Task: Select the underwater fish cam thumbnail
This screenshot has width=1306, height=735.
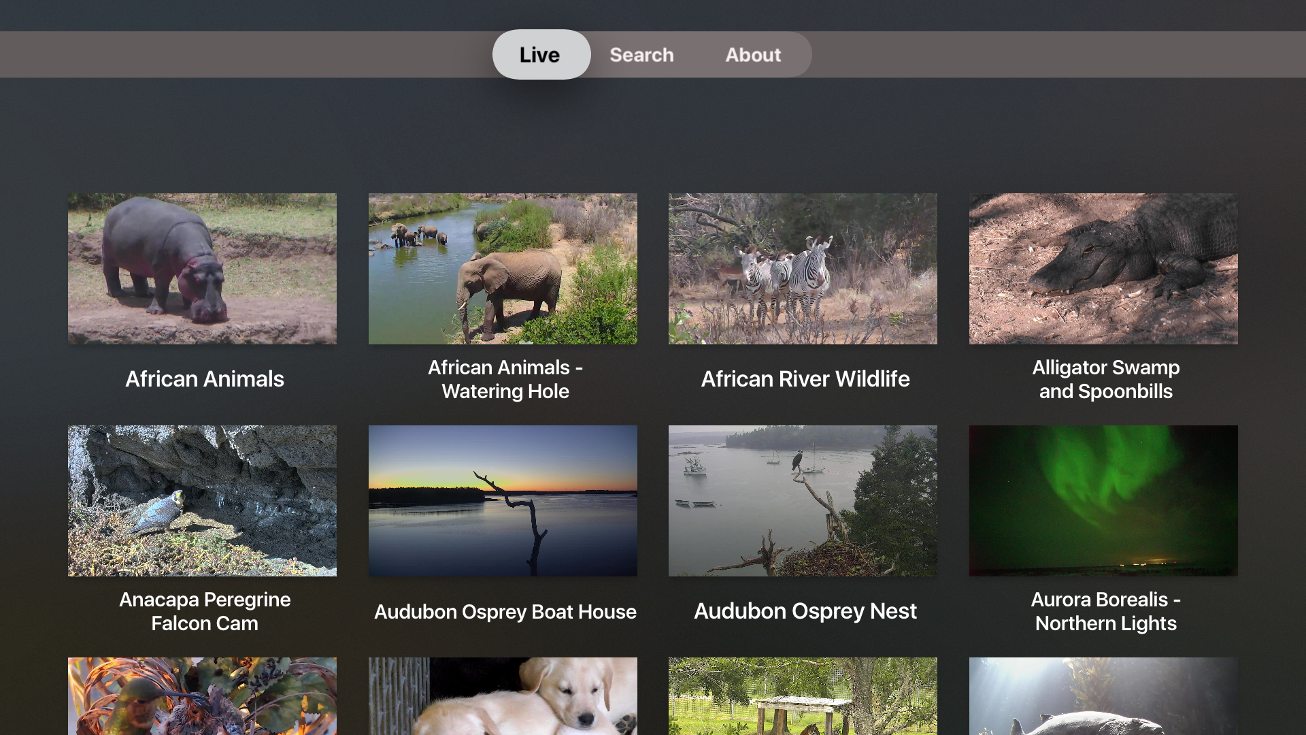Action: (x=1103, y=696)
